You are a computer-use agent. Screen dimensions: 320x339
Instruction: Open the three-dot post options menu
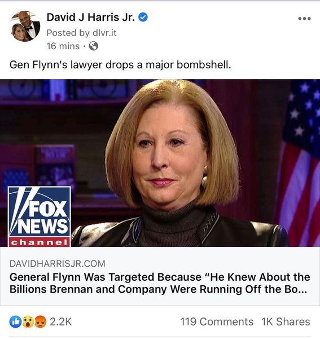[304, 19]
